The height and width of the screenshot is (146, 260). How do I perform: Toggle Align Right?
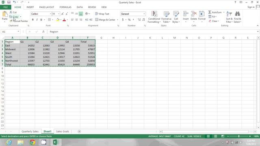81,20
